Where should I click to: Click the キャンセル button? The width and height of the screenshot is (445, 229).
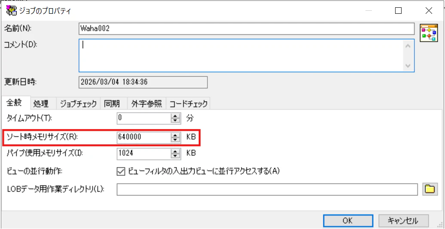(x=403, y=220)
